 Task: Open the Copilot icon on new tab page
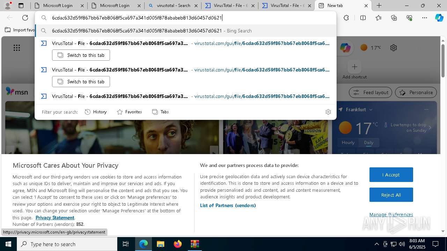click(345, 48)
